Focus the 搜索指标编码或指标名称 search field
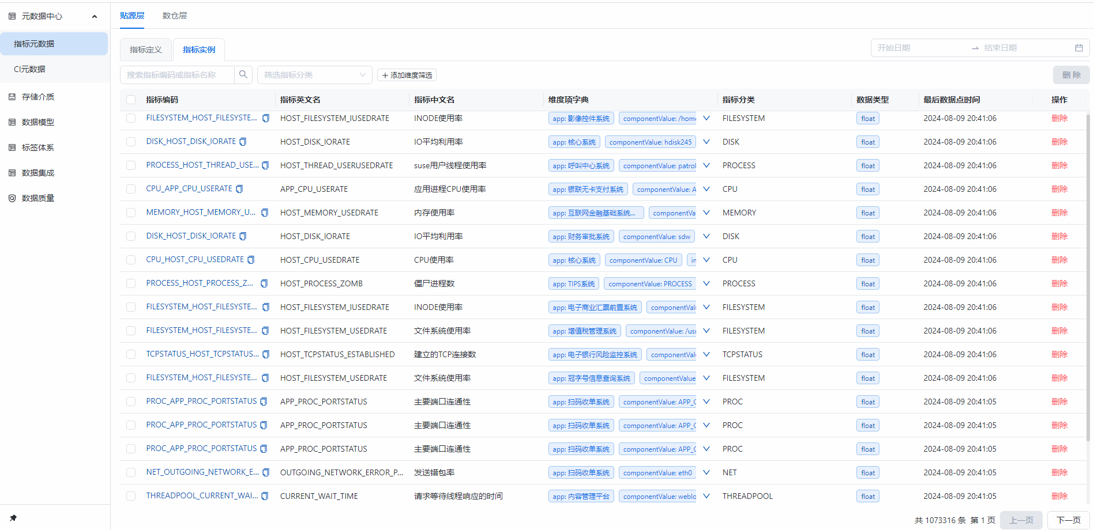This screenshot has width=1094, height=530. tap(178, 75)
